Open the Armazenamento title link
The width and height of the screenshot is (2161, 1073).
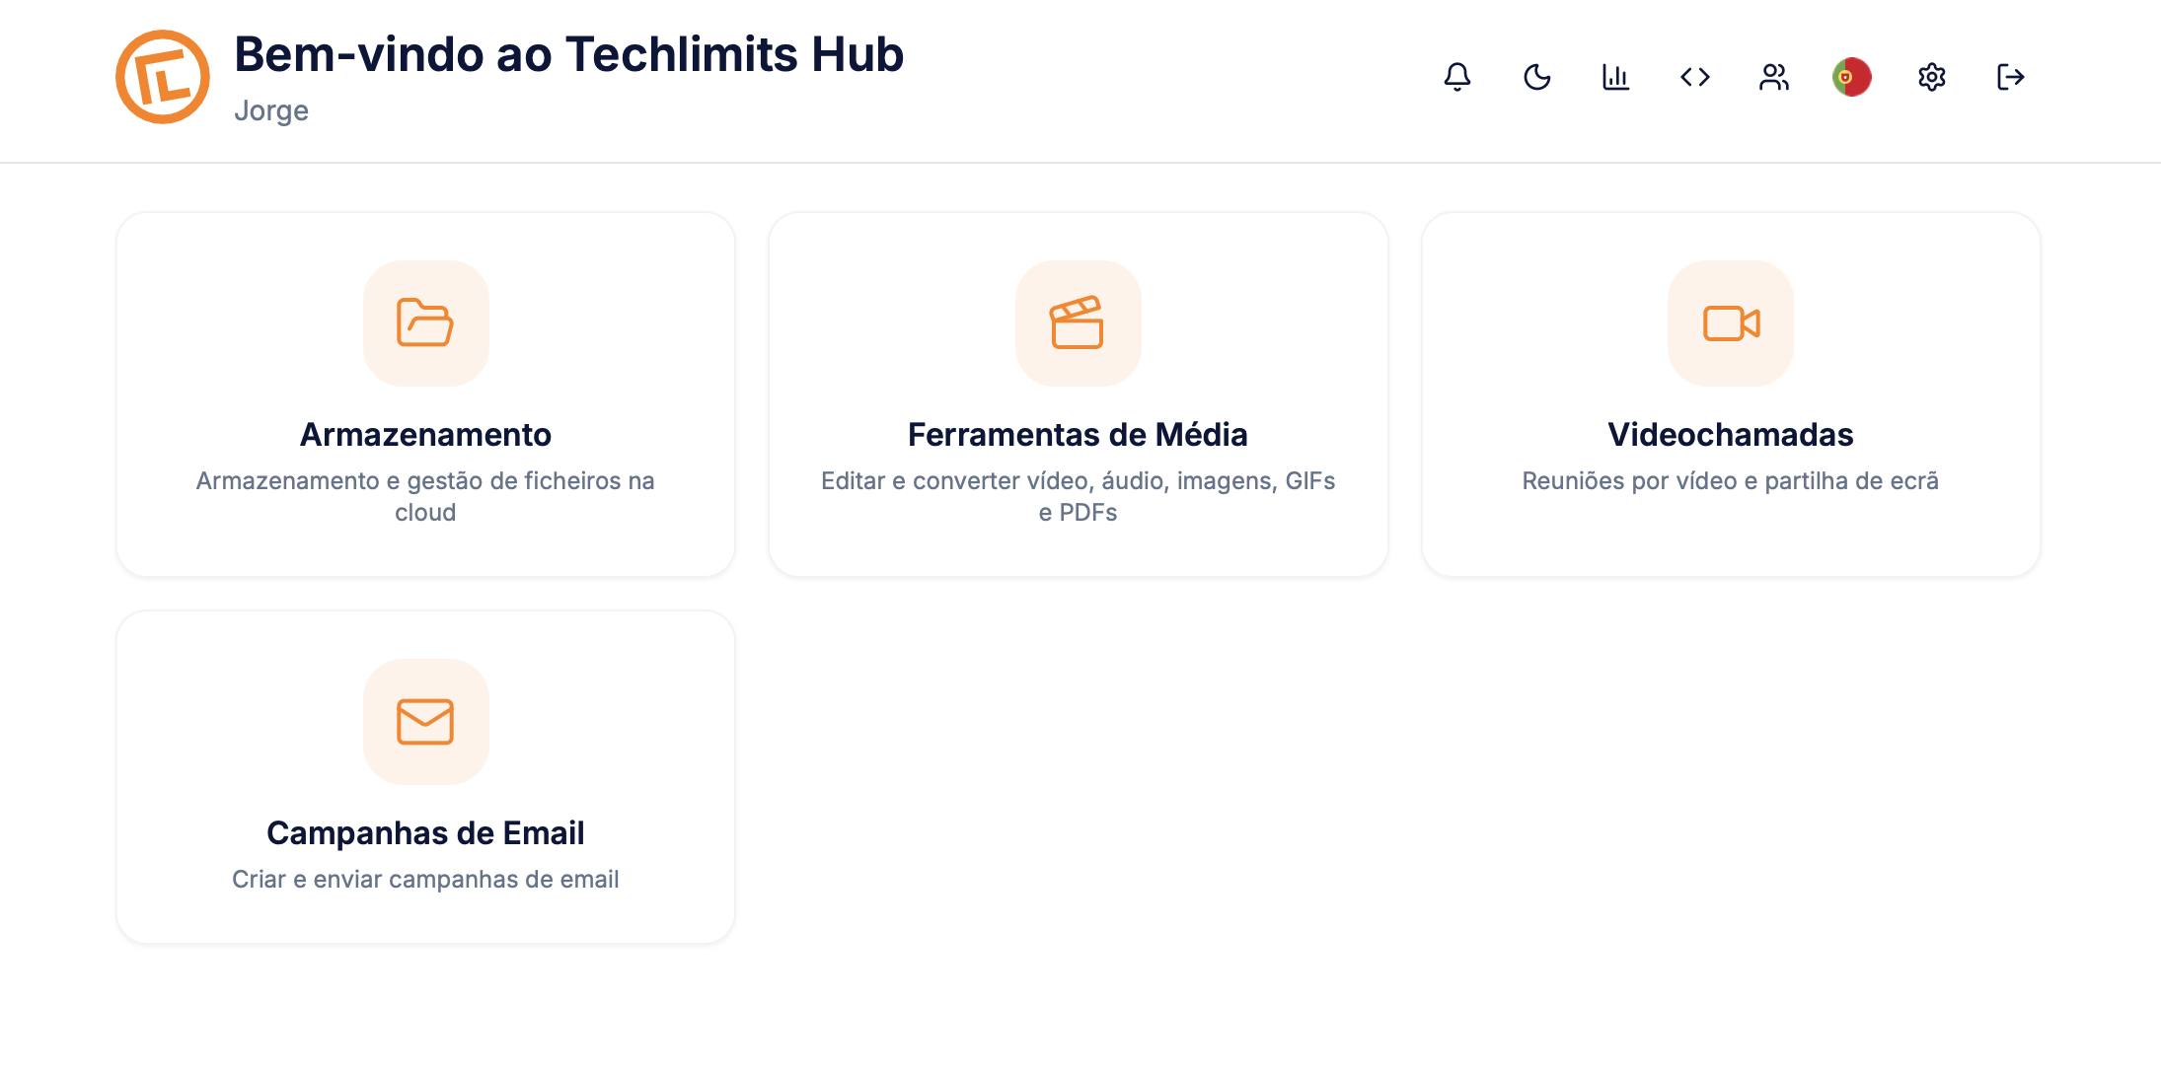(425, 435)
